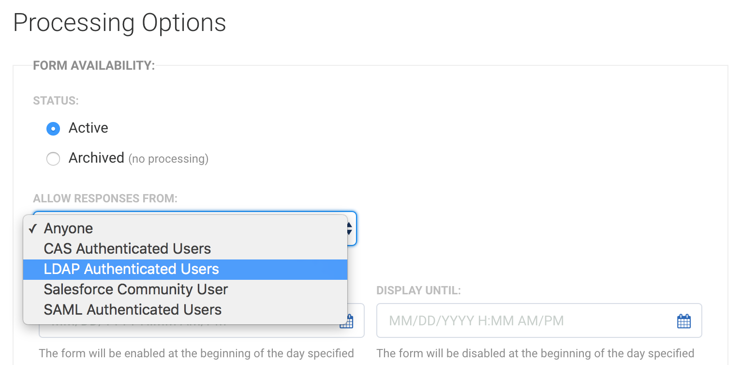Click the Archived (no processing) label
The image size is (741, 365).
(x=138, y=158)
